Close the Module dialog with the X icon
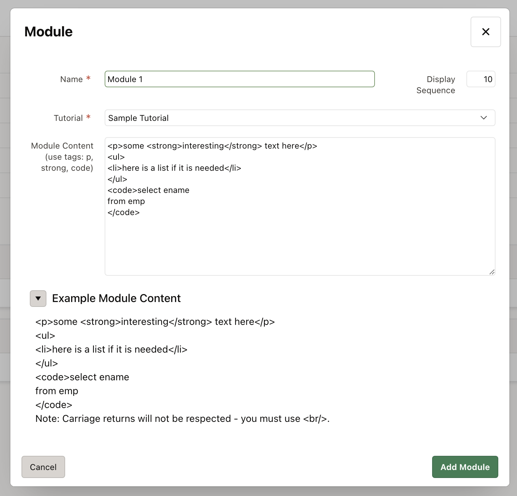 (485, 32)
